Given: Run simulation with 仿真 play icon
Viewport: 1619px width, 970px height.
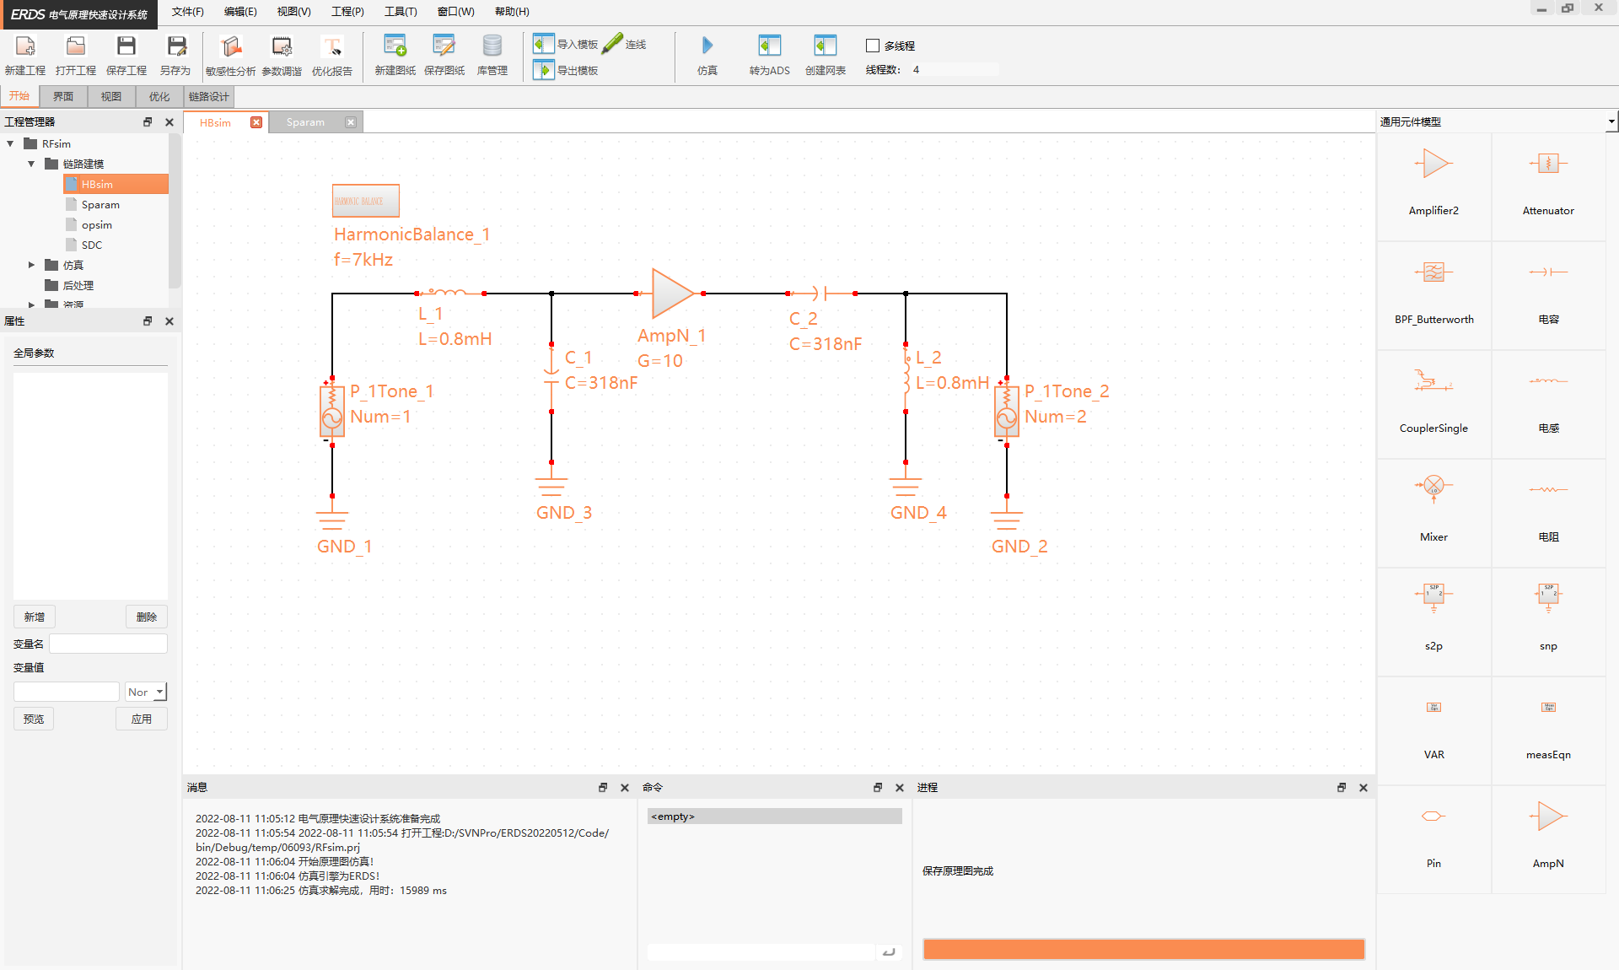Looking at the screenshot, I should pyautogui.click(x=707, y=46).
